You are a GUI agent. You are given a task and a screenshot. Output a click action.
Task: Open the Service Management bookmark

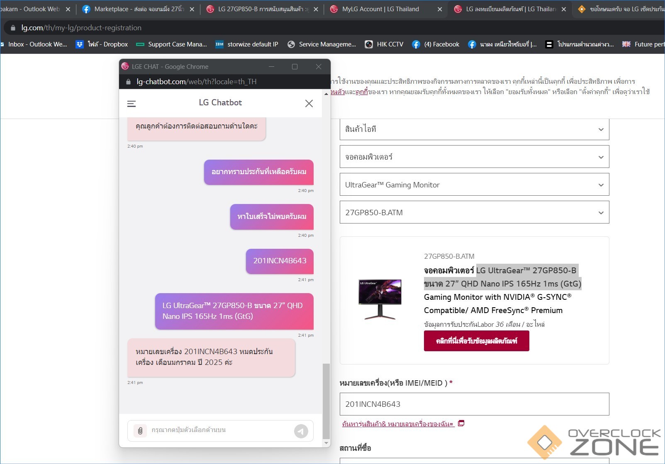point(322,44)
